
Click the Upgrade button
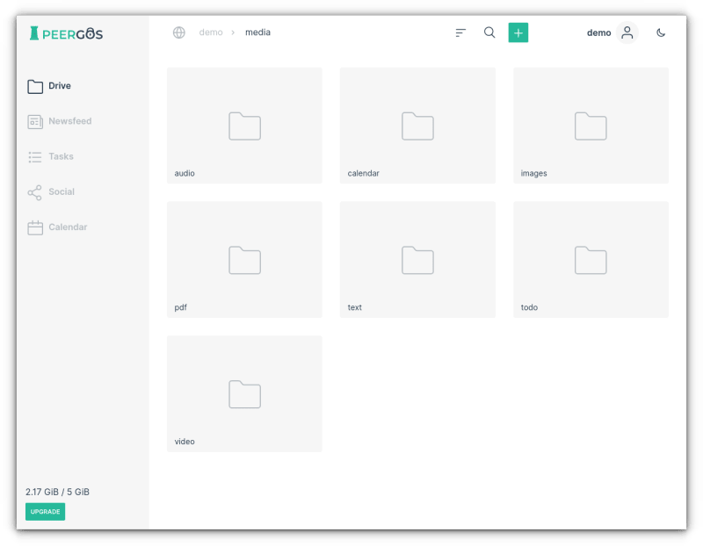point(45,512)
